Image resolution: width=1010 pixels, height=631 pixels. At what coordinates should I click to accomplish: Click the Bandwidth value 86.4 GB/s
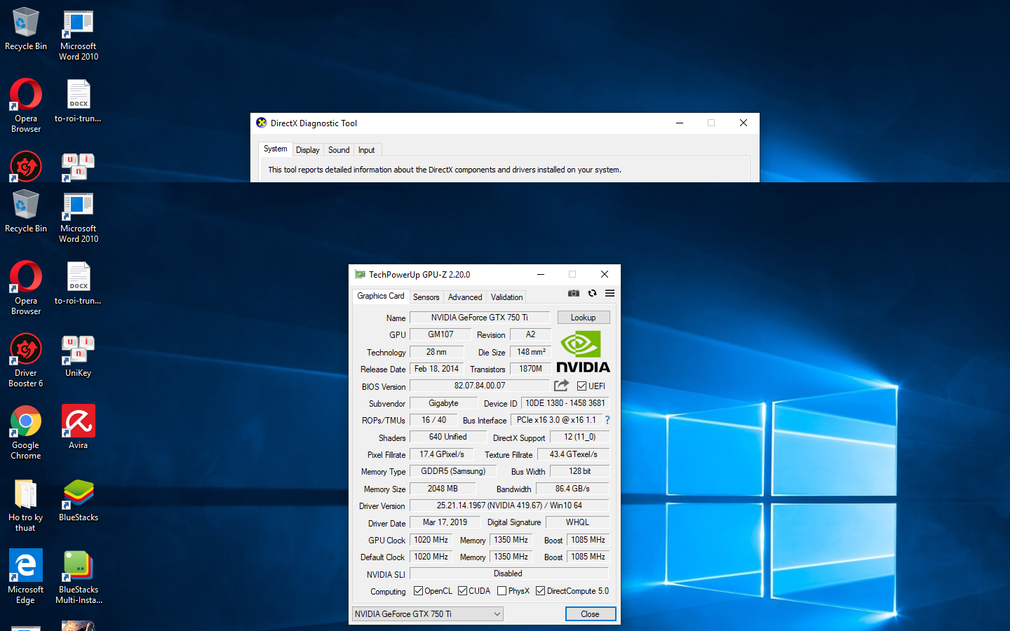pos(573,489)
